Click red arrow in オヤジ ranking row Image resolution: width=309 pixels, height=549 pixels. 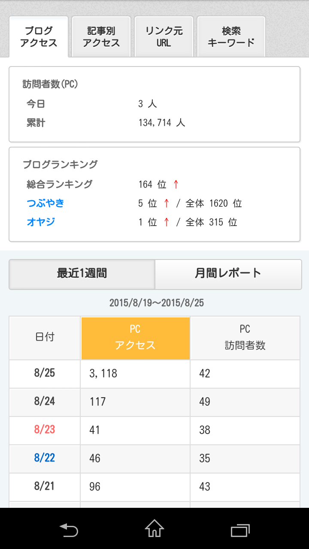(x=167, y=222)
